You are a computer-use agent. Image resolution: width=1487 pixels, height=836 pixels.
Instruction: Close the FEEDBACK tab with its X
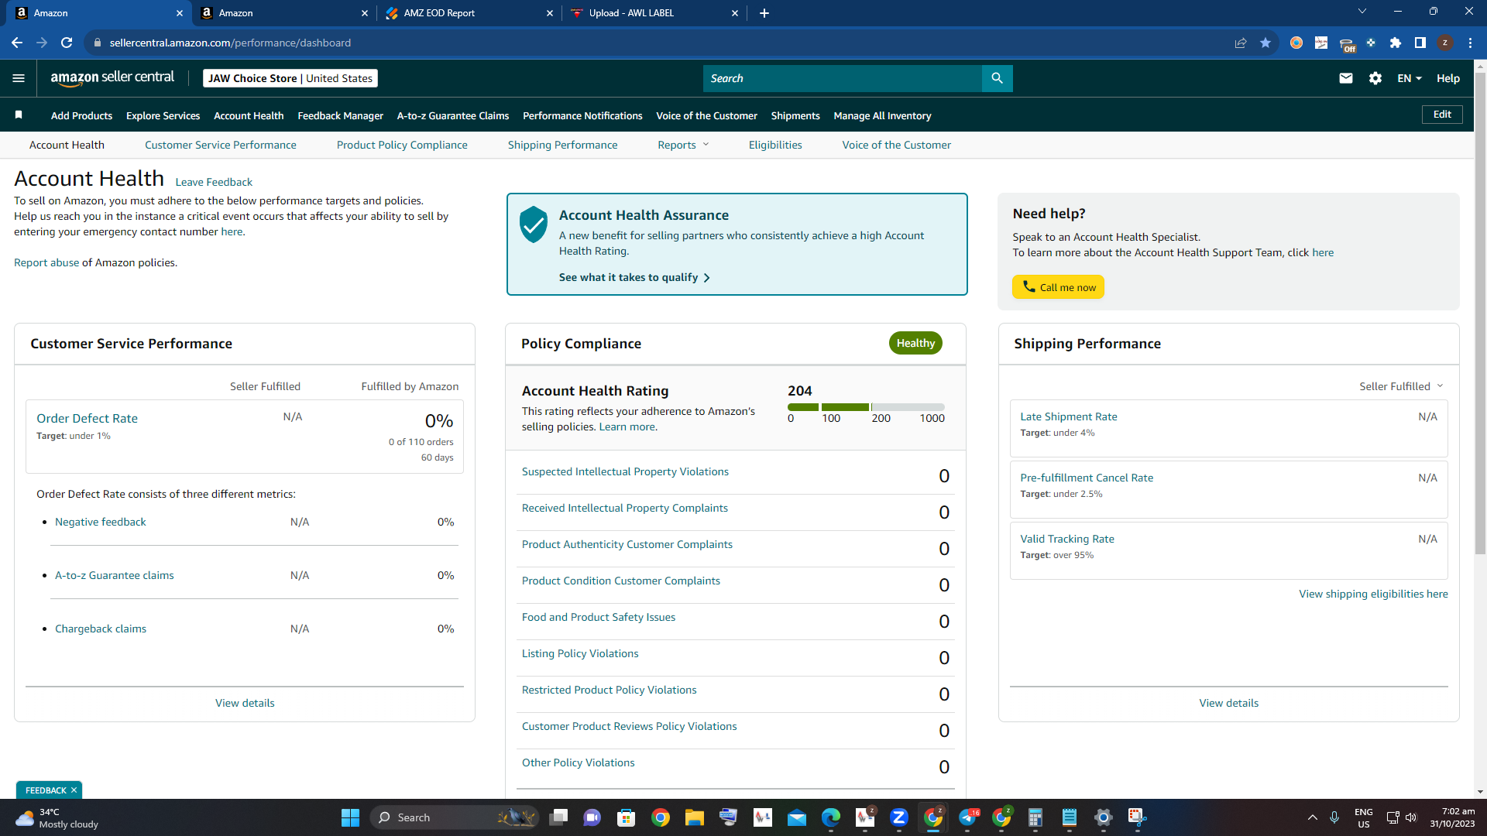click(74, 790)
